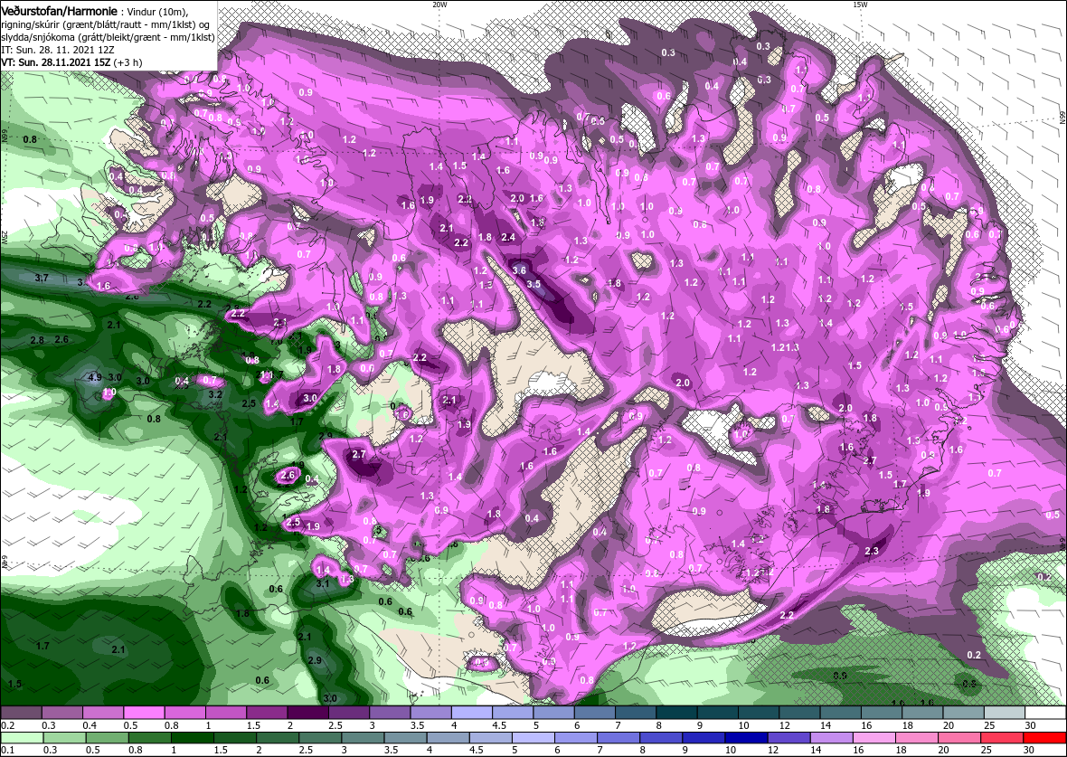Screen dimensions: 1067x757
Task: Click the '0.2' label in the upper legend
Action: (x=8, y=725)
